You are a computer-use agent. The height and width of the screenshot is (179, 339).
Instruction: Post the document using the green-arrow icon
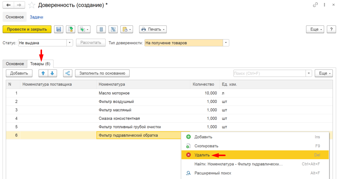click(70, 29)
